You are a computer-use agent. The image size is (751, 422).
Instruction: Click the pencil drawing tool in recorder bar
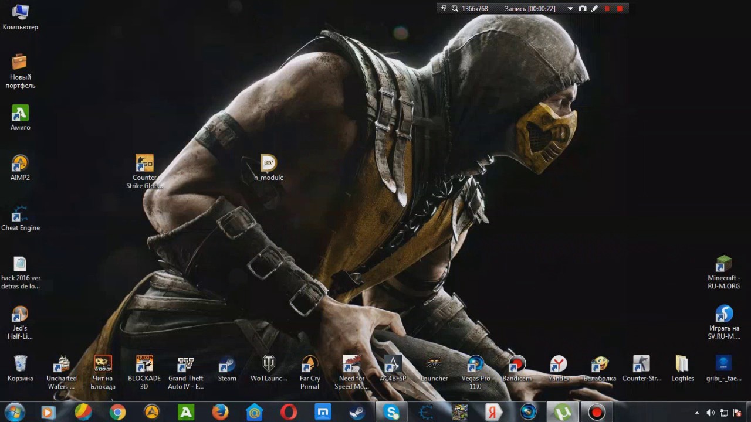[x=594, y=9]
